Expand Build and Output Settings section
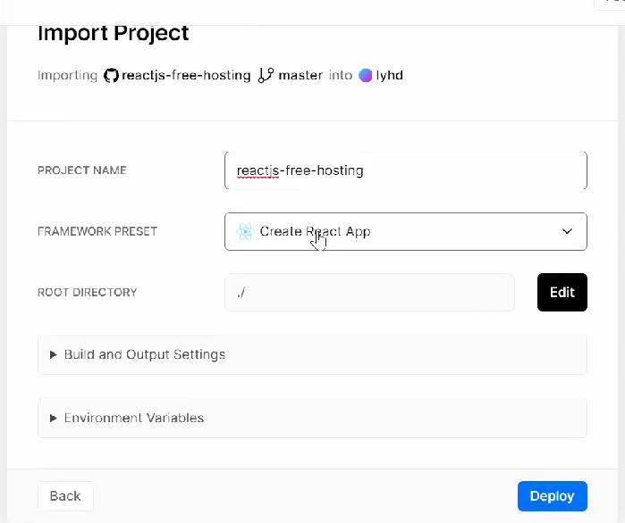Viewport: 625px width, 523px height. point(312,354)
